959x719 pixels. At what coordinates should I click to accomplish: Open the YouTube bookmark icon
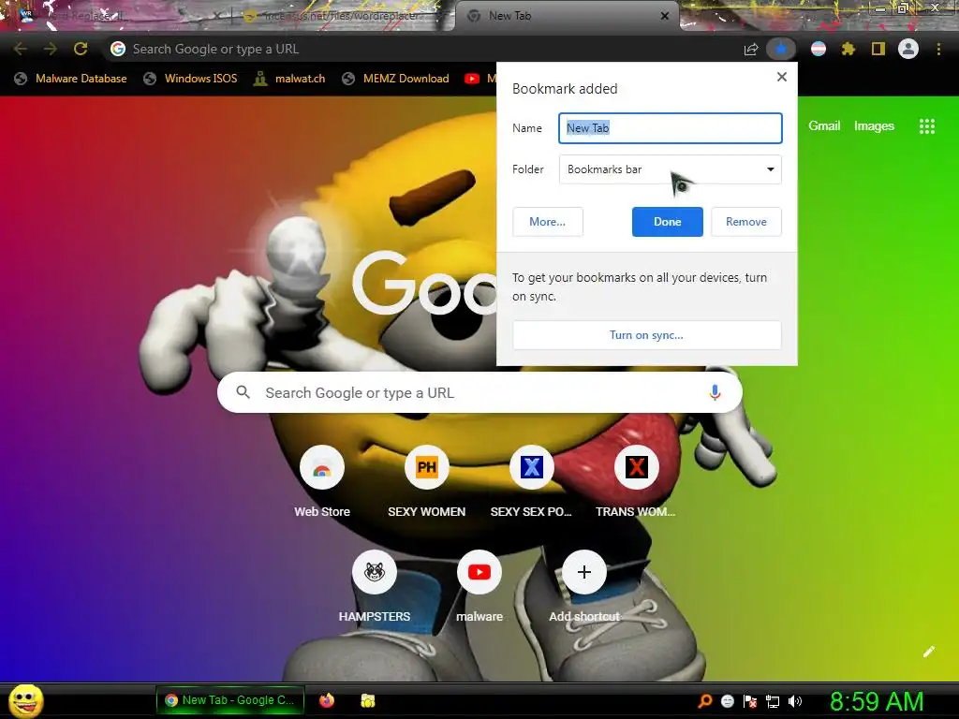click(x=472, y=79)
